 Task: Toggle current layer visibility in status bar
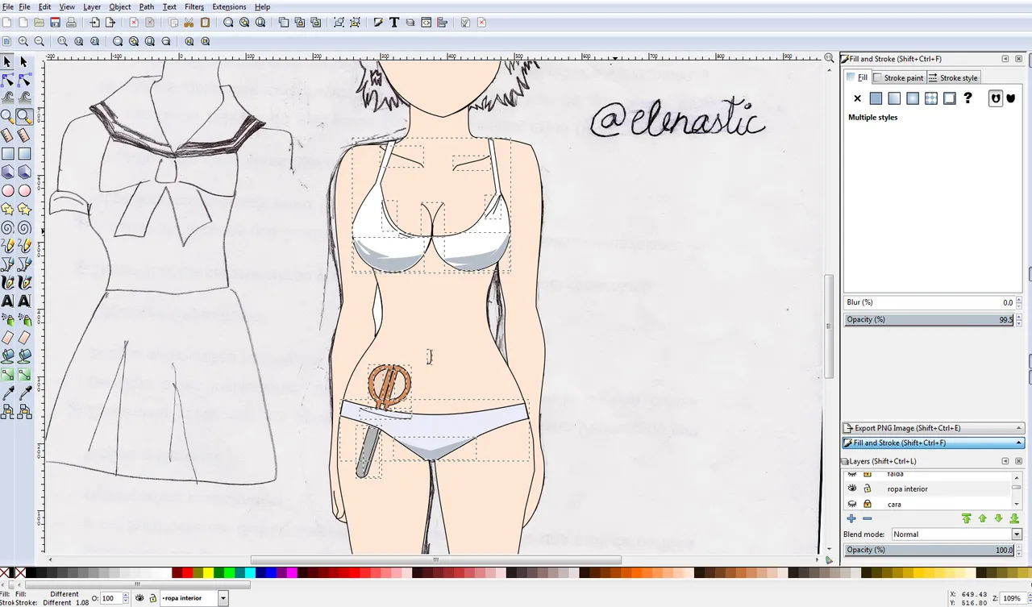(139, 598)
